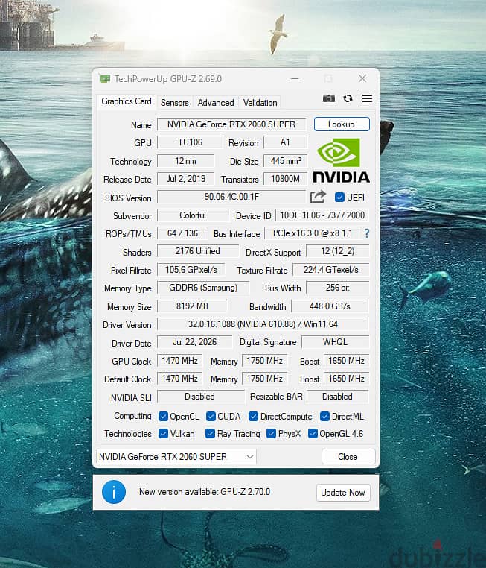486x568 pixels.
Task: Click the New version available GPU-Z 2.70.0 text
Action: (x=205, y=492)
